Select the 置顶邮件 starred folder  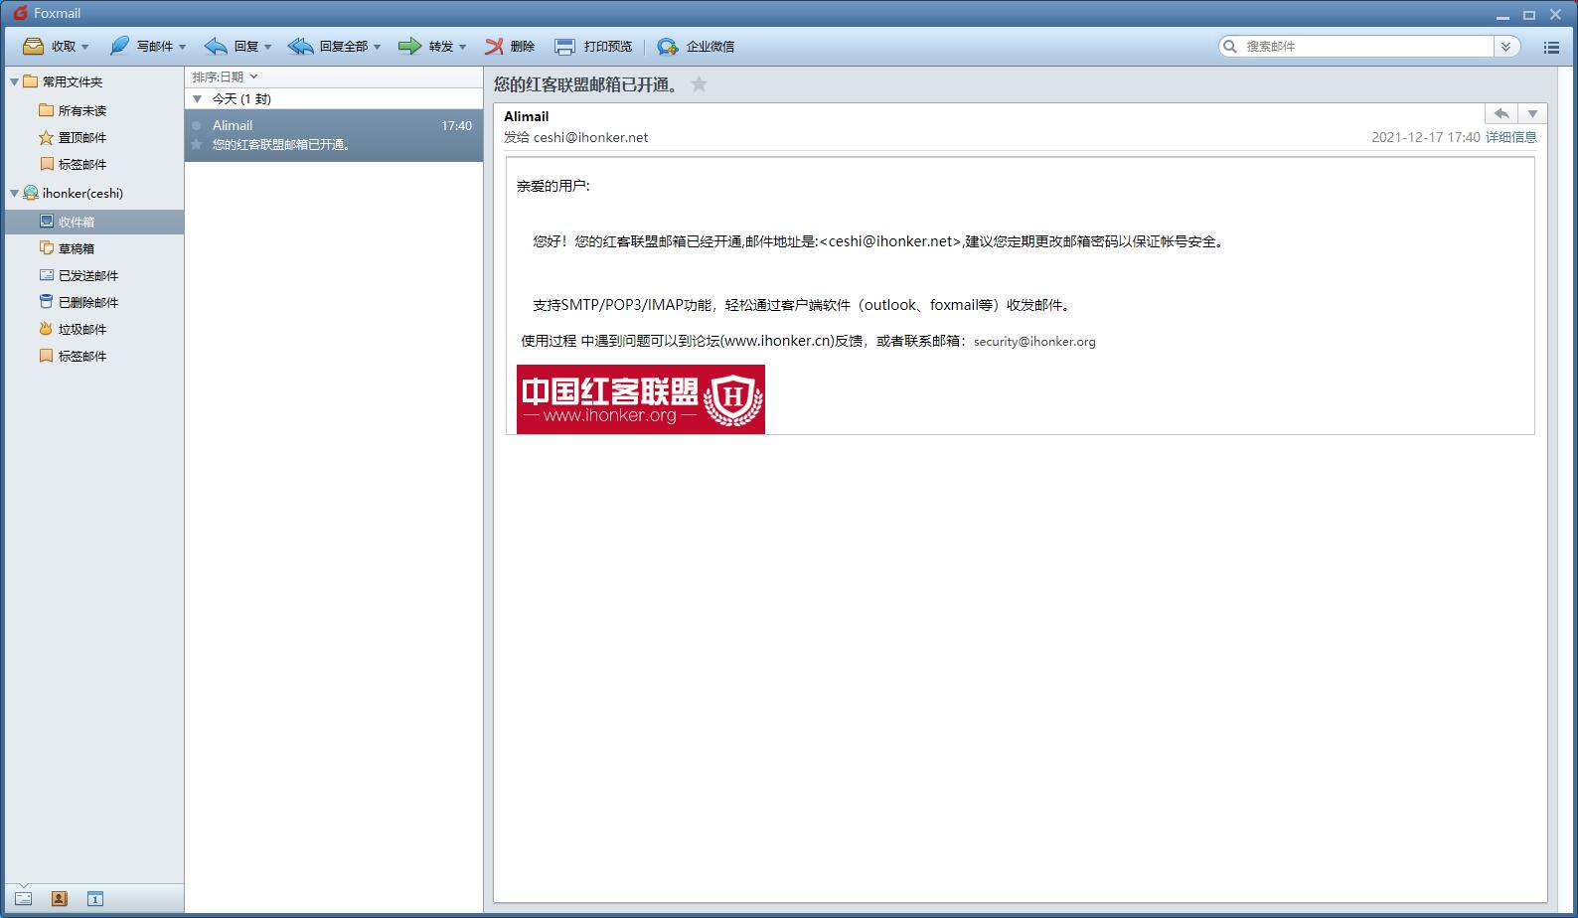[x=73, y=137]
